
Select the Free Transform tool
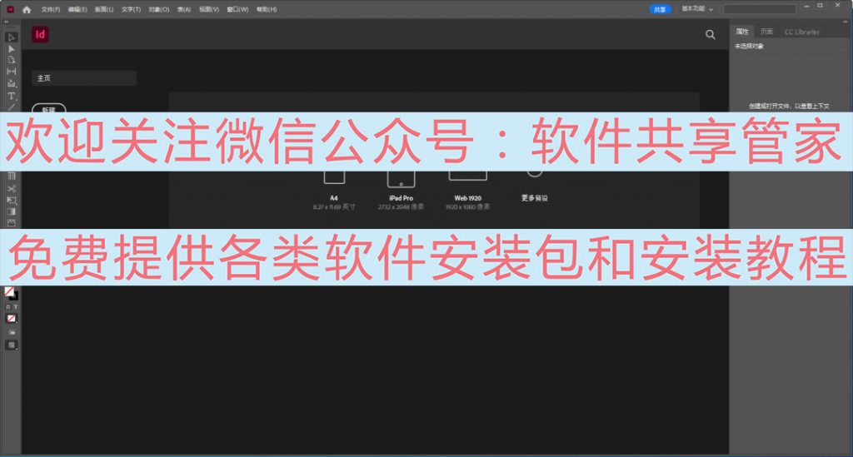(x=11, y=201)
